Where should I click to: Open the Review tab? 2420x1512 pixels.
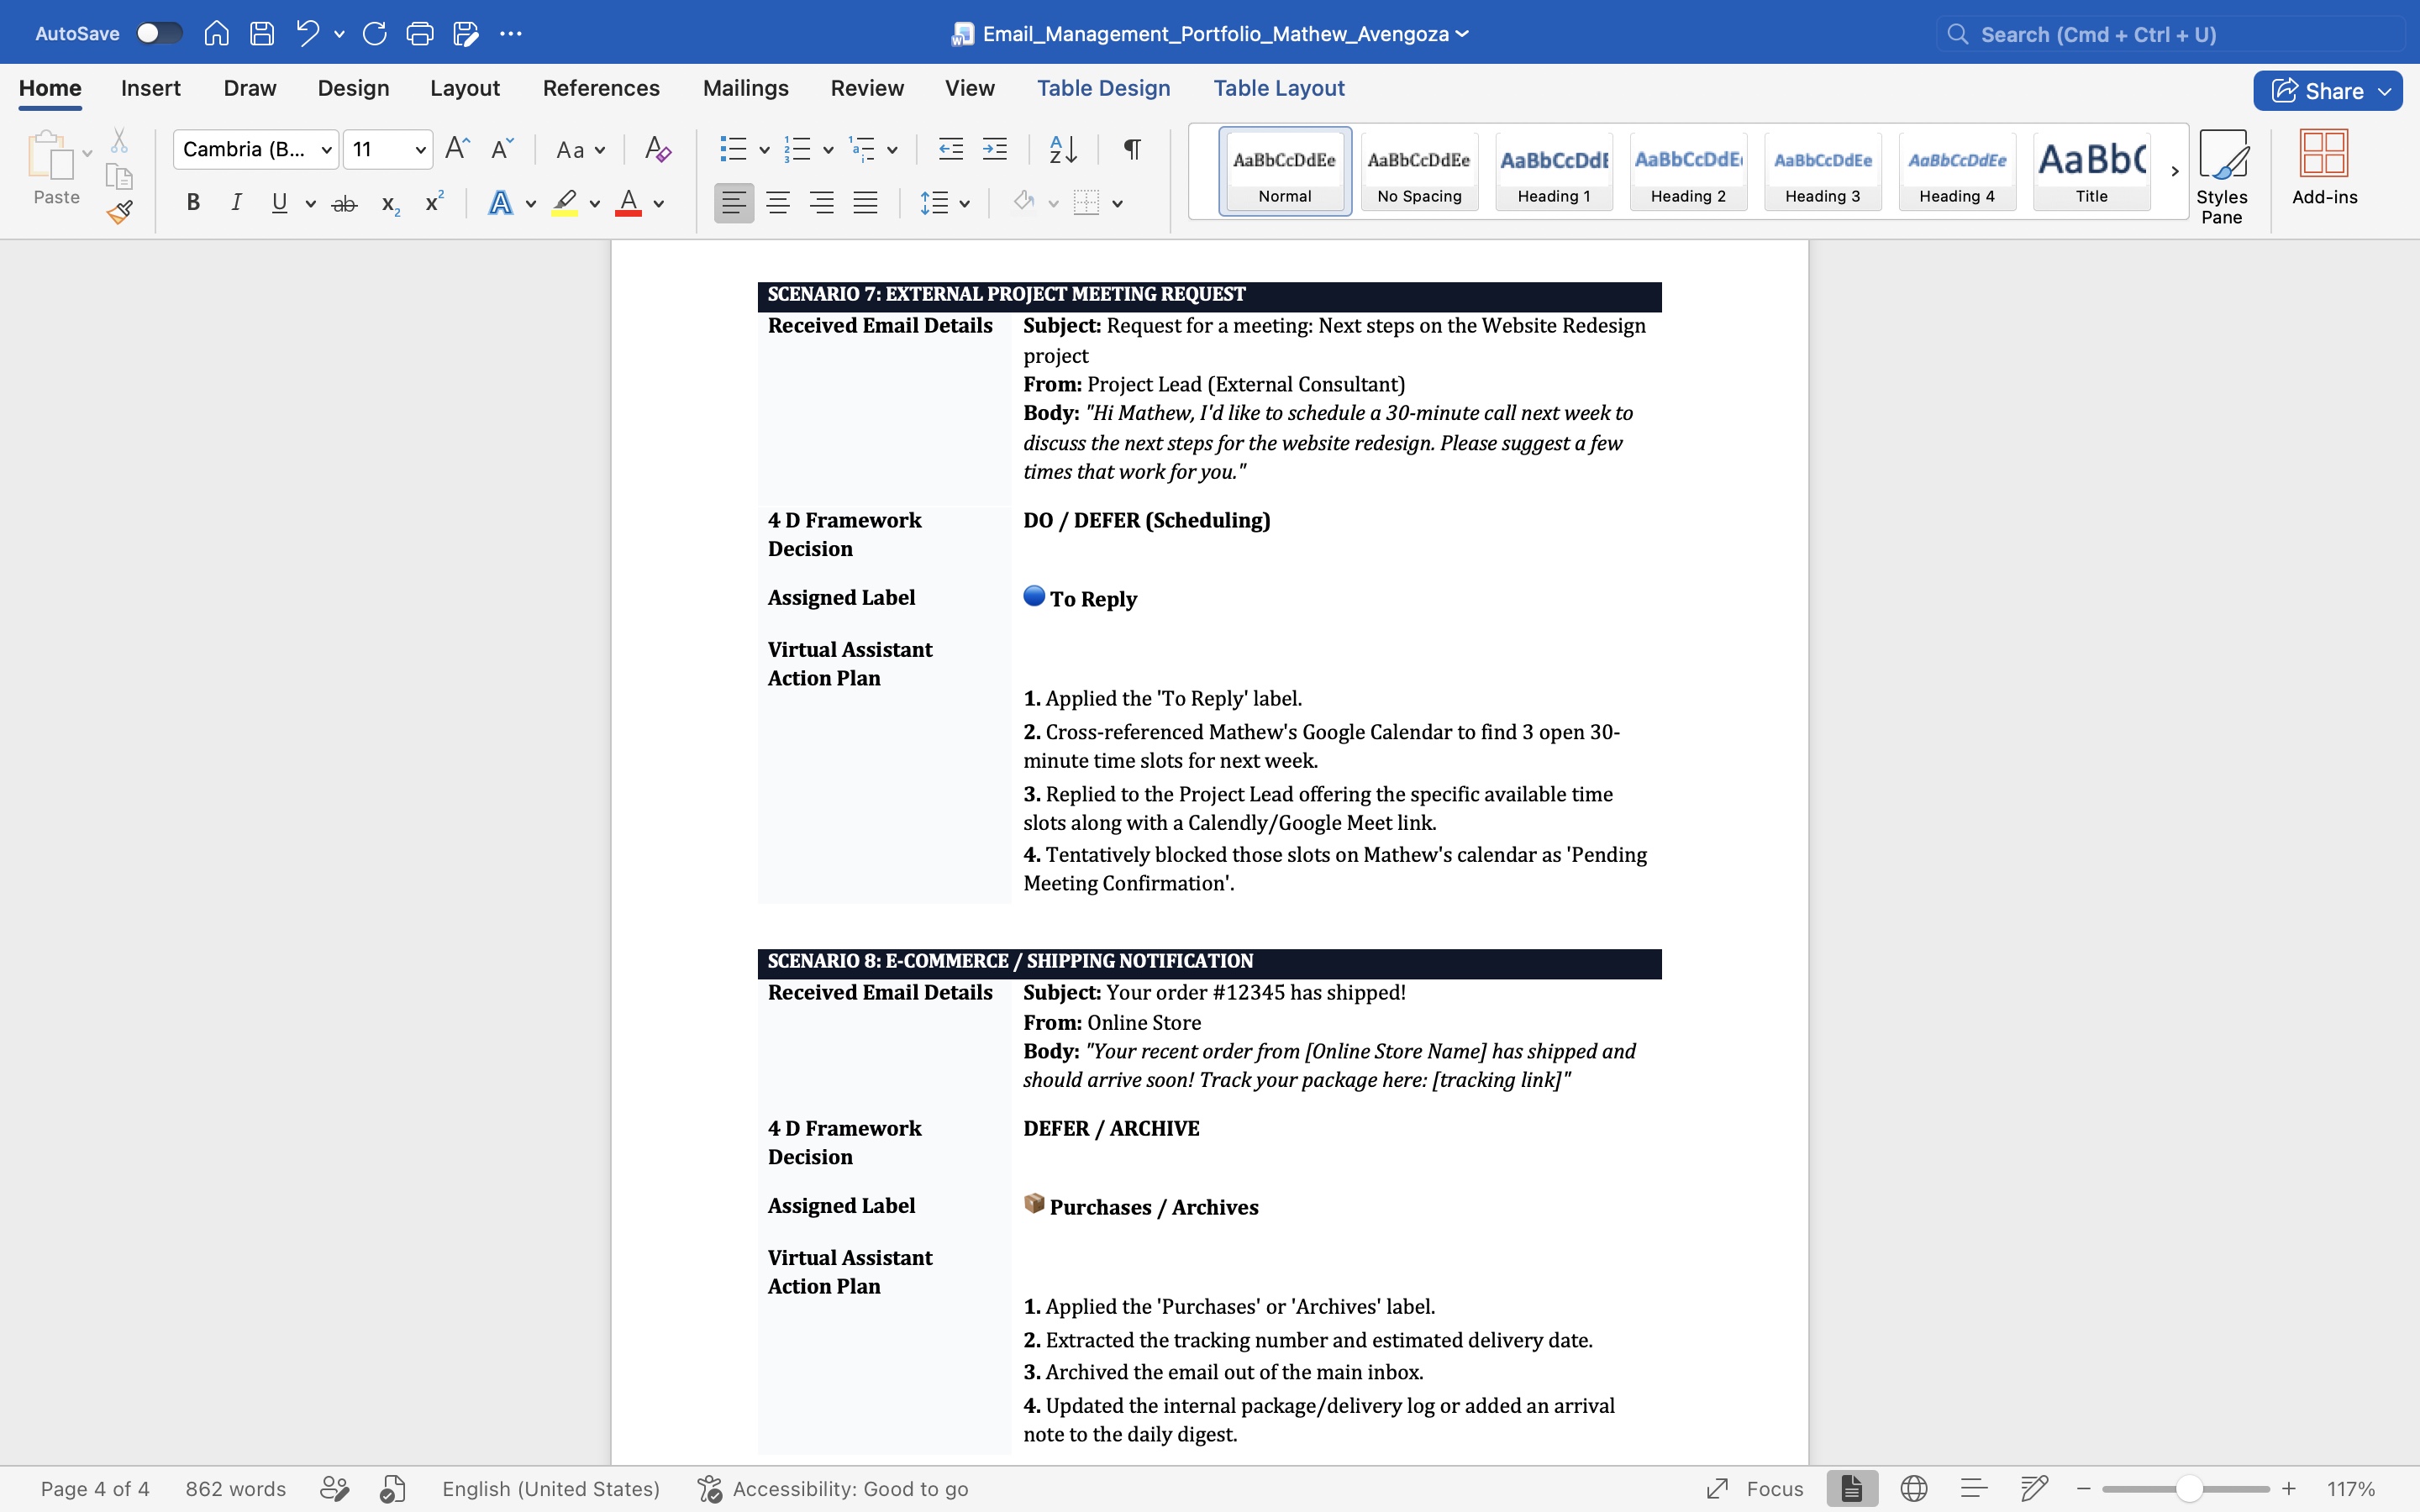(x=866, y=88)
